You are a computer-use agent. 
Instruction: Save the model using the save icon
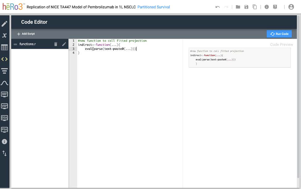coord(246,6)
